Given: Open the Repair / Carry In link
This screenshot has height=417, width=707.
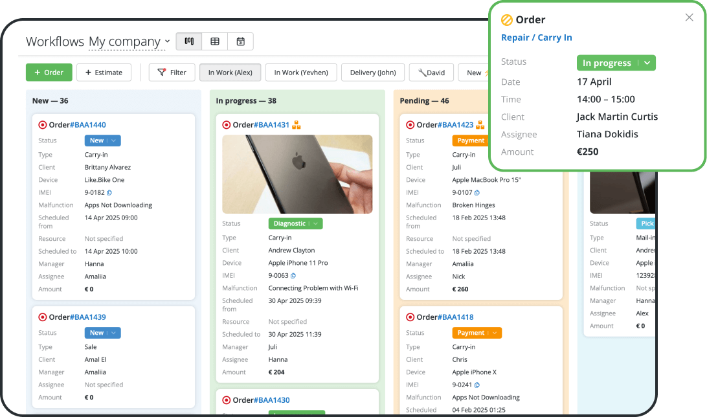Looking at the screenshot, I should coord(536,38).
